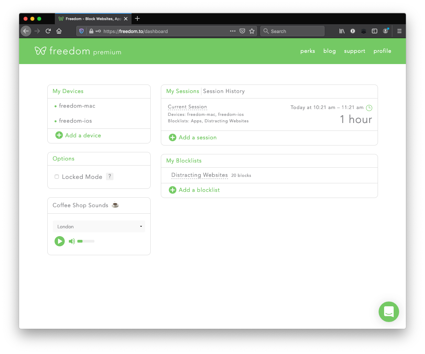The width and height of the screenshot is (425, 354).
Task: Open the profile menu item
Action: (x=382, y=51)
